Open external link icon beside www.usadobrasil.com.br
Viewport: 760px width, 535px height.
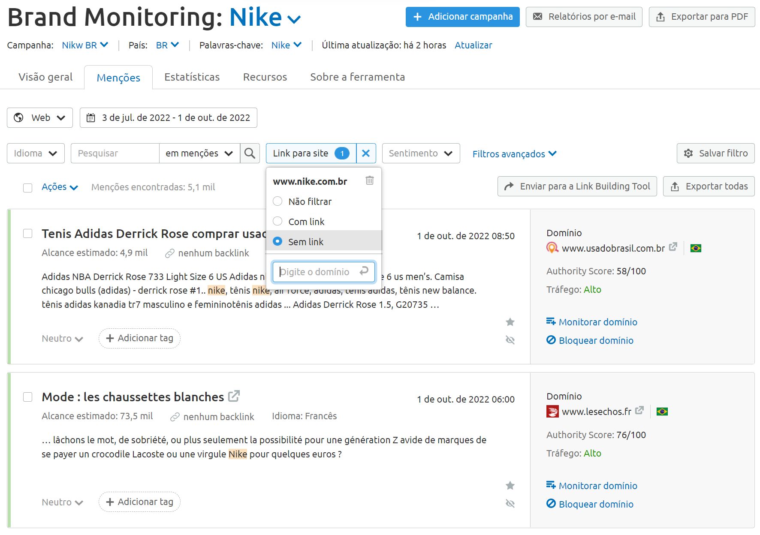(x=673, y=247)
